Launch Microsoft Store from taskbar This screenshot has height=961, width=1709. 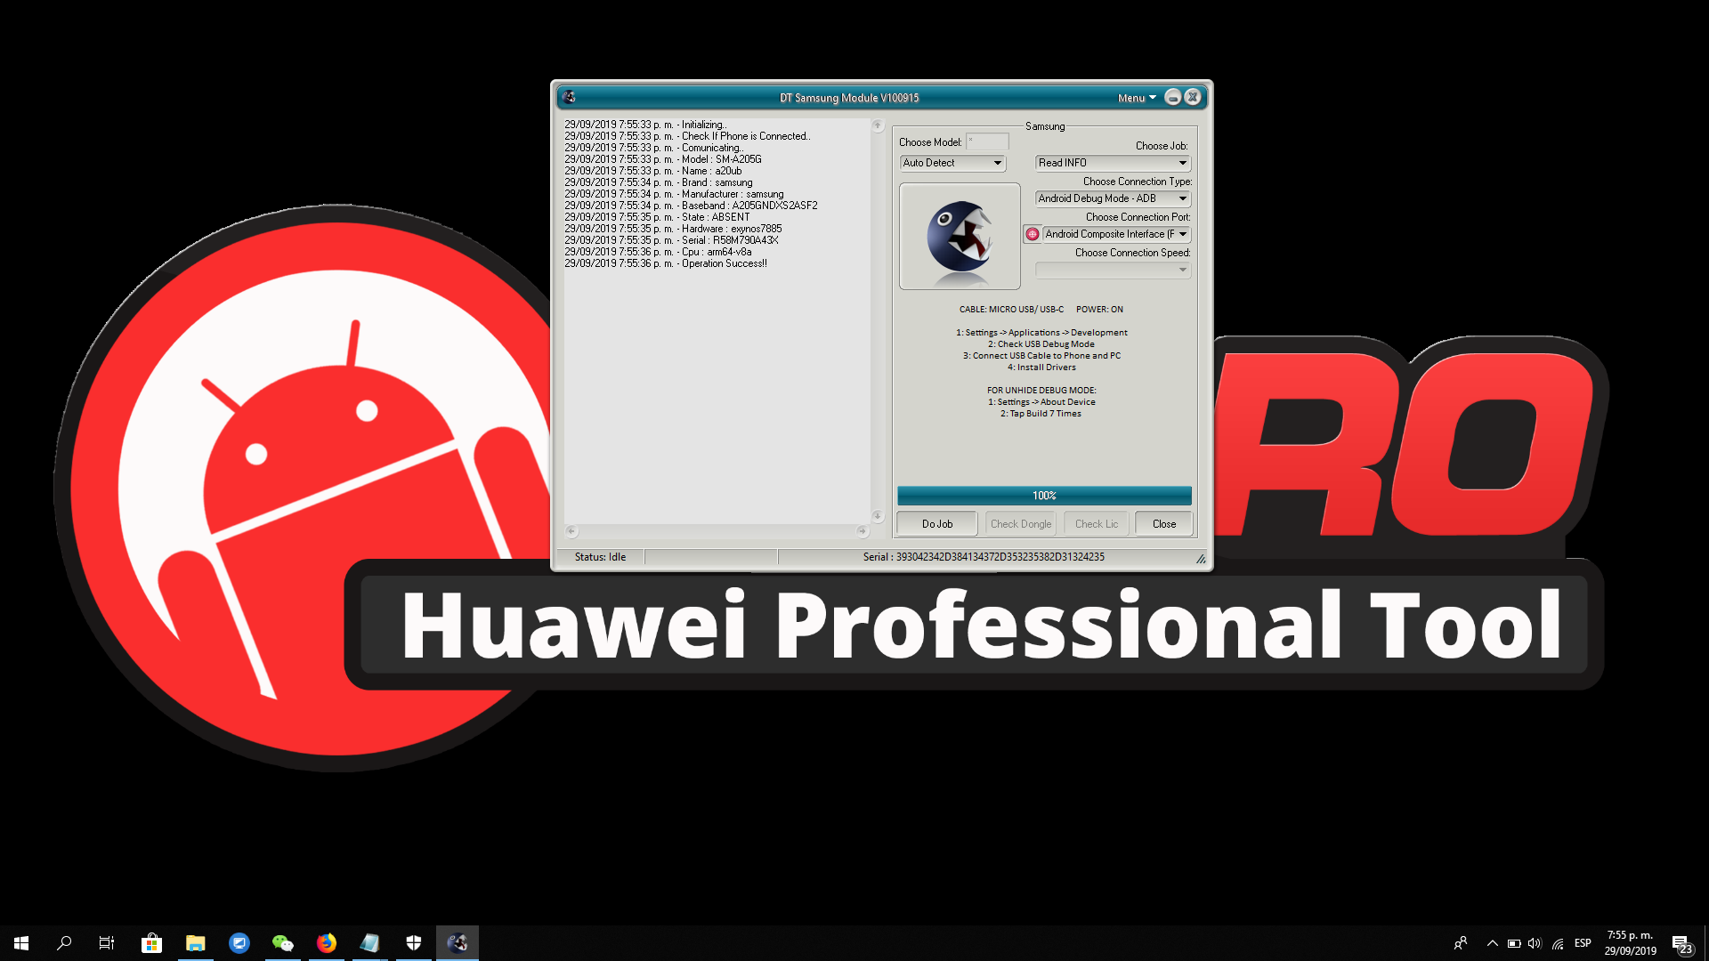[152, 943]
